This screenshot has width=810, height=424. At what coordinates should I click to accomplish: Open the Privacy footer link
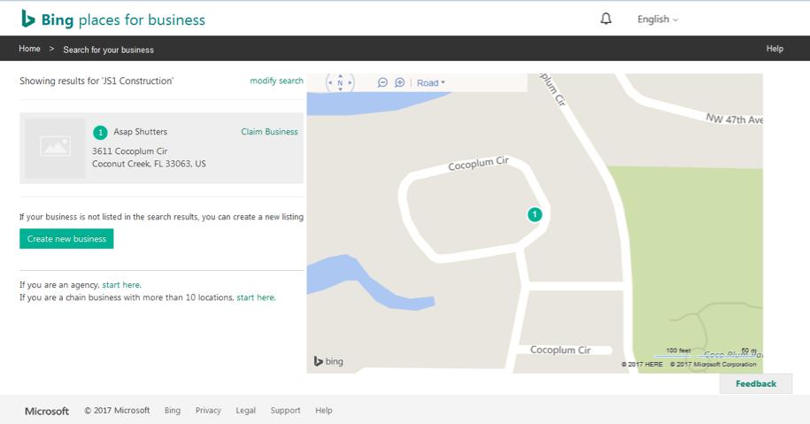208,411
